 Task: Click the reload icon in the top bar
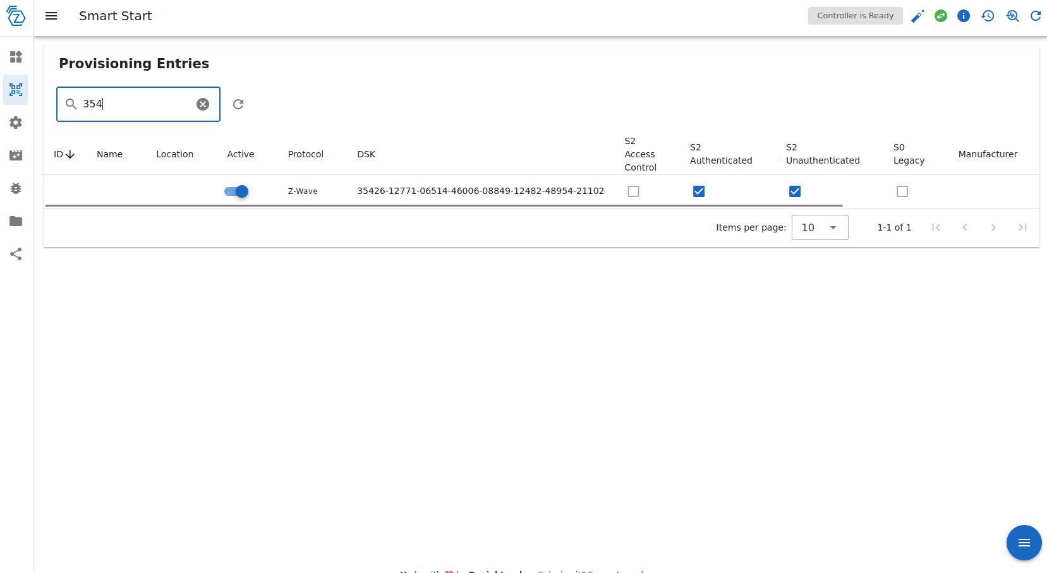pos(1036,16)
